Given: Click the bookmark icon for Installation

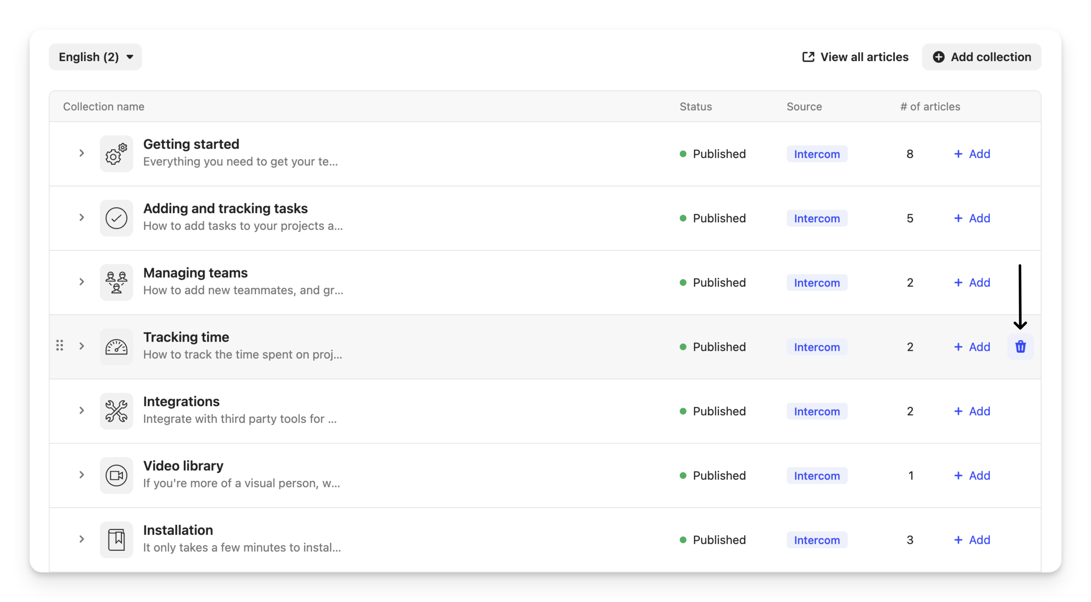Looking at the screenshot, I should pos(117,540).
